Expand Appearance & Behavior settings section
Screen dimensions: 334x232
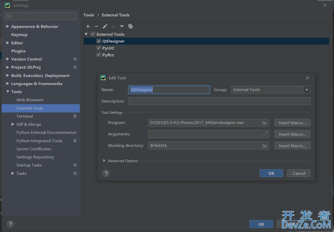click(7, 26)
